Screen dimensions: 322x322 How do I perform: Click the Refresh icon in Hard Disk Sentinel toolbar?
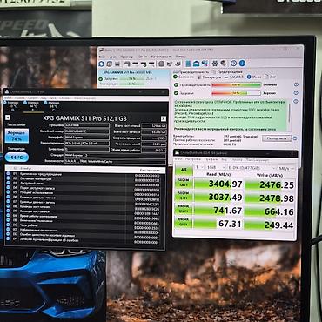(x=101, y=64)
